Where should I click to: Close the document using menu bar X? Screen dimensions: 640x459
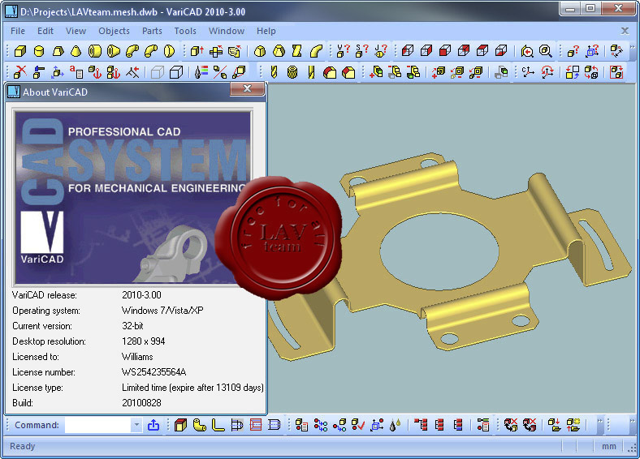coord(625,31)
